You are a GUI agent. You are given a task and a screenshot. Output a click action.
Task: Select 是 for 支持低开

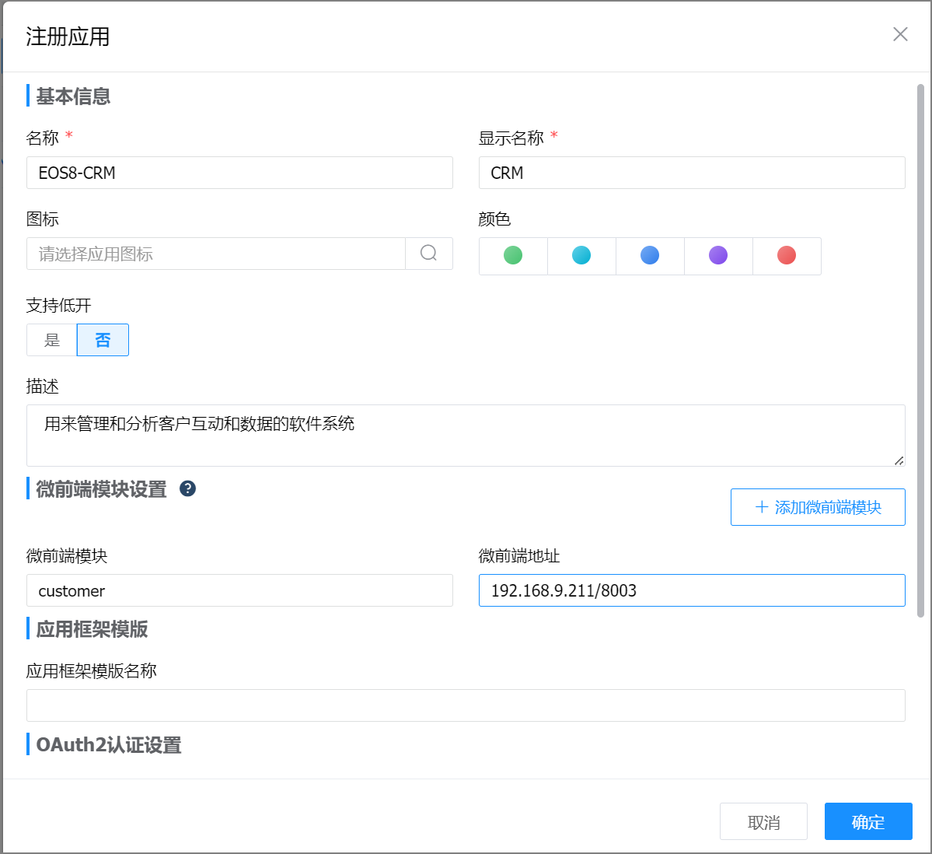pos(52,340)
